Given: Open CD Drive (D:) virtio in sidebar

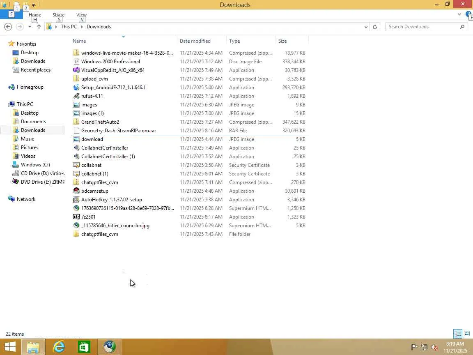Looking at the screenshot, I should tap(42, 173).
